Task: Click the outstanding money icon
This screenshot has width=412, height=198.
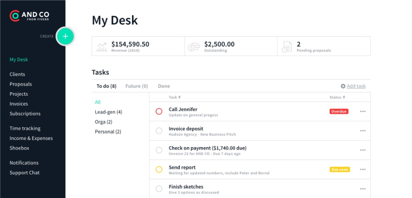Action: tap(195, 46)
